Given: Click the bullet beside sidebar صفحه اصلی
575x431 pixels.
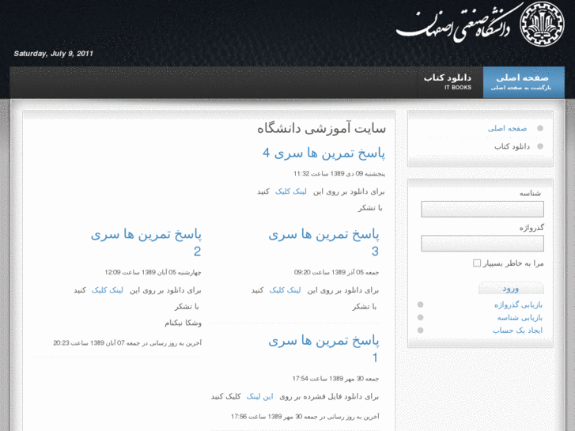Looking at the screenshot, I should tap(539, 128).
